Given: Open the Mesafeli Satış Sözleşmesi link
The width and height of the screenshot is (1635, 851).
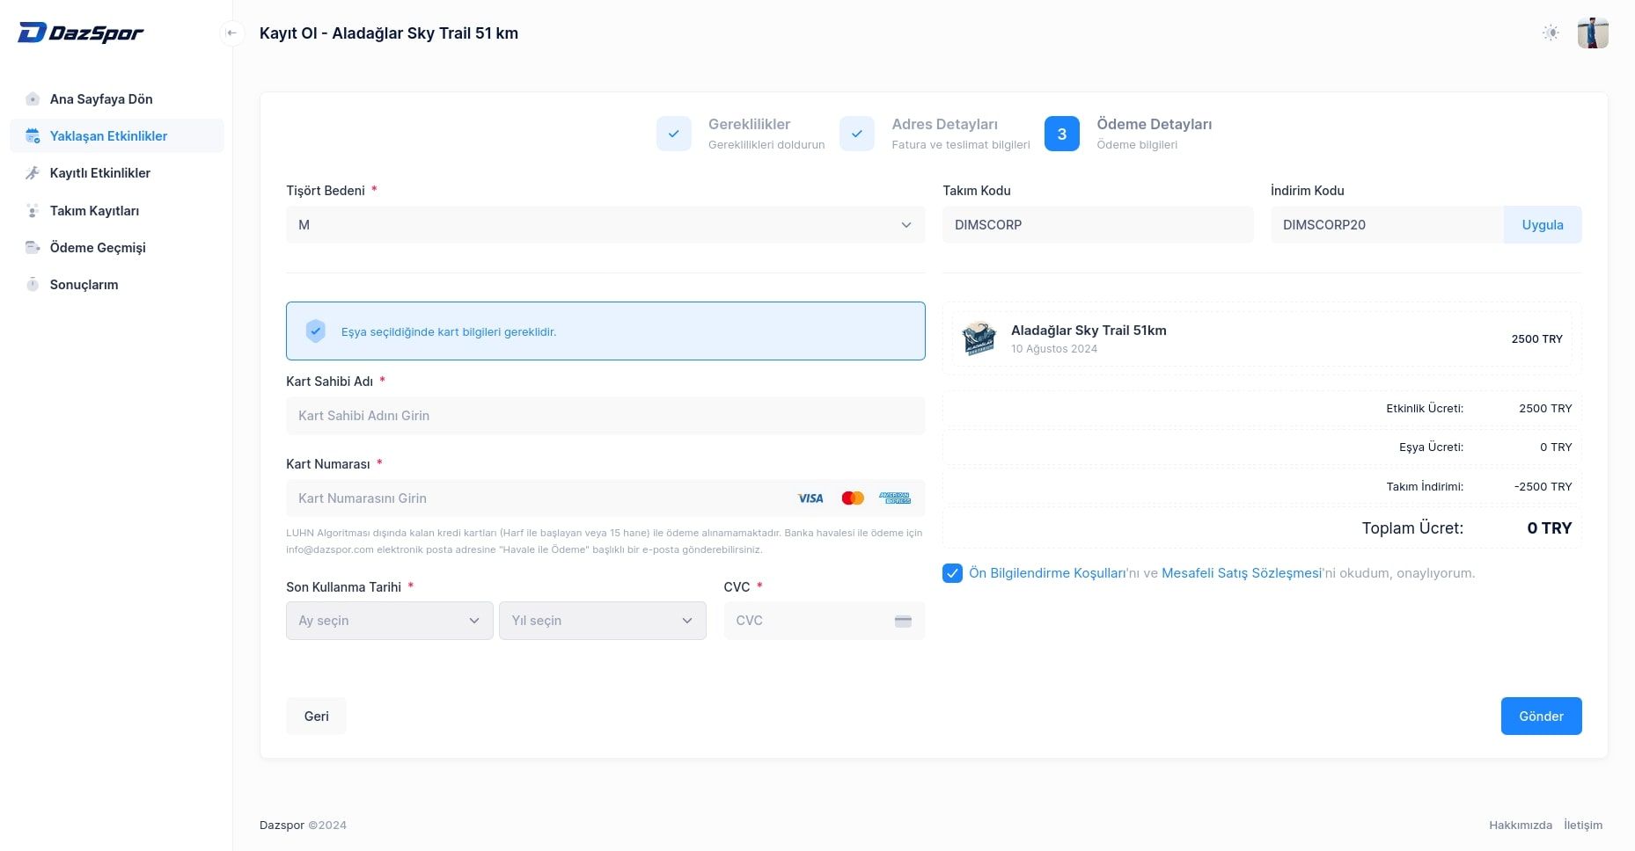Looking at the screenshot, I should click(1241, 573).
